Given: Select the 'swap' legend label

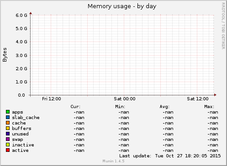Looking at the screenshot, I should click(x=17, y=140).
